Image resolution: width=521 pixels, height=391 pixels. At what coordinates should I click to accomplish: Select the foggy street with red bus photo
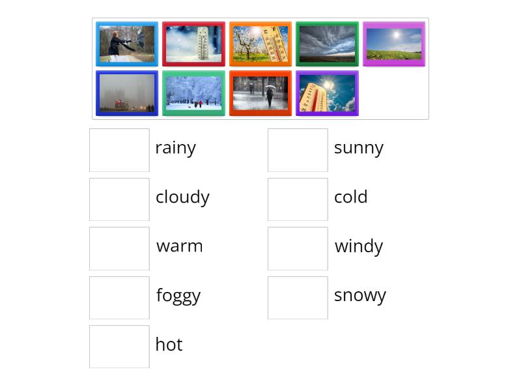126,93
